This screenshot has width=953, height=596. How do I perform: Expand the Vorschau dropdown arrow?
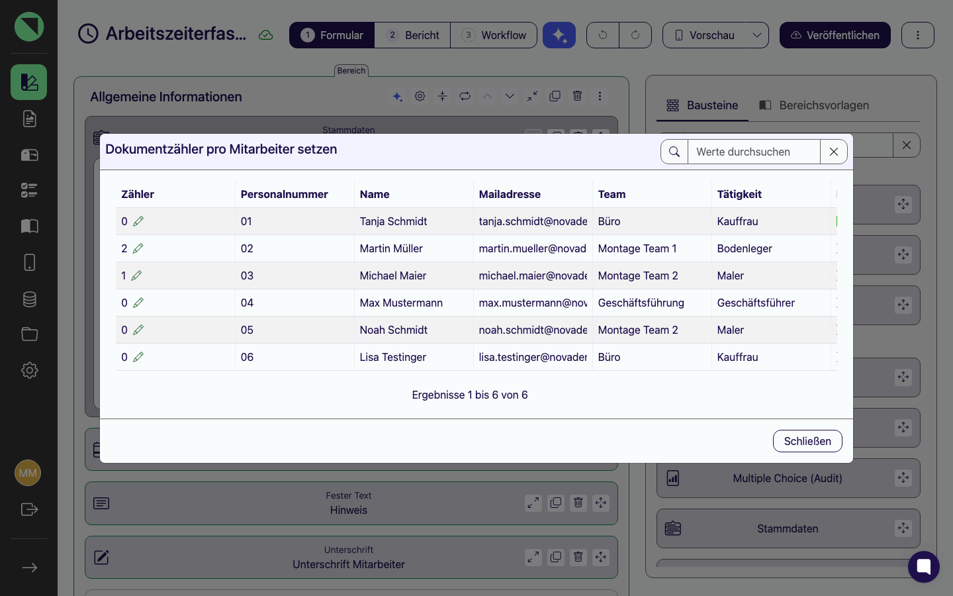[x=757, y=35]
